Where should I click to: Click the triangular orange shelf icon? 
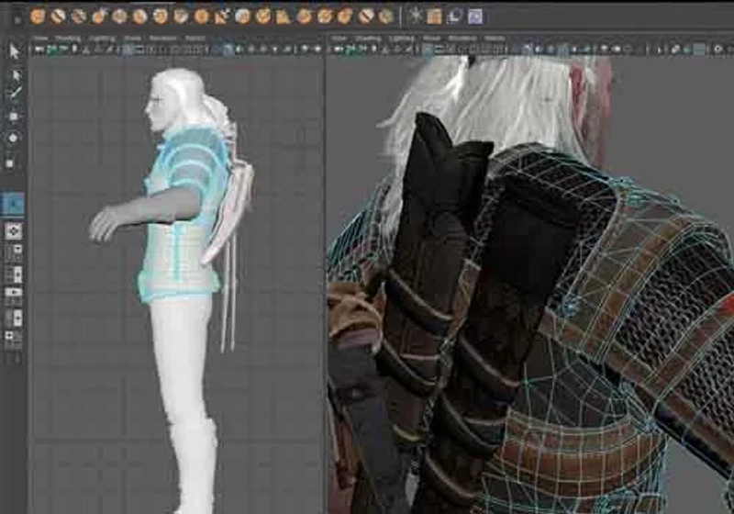[x=283, y=17]
